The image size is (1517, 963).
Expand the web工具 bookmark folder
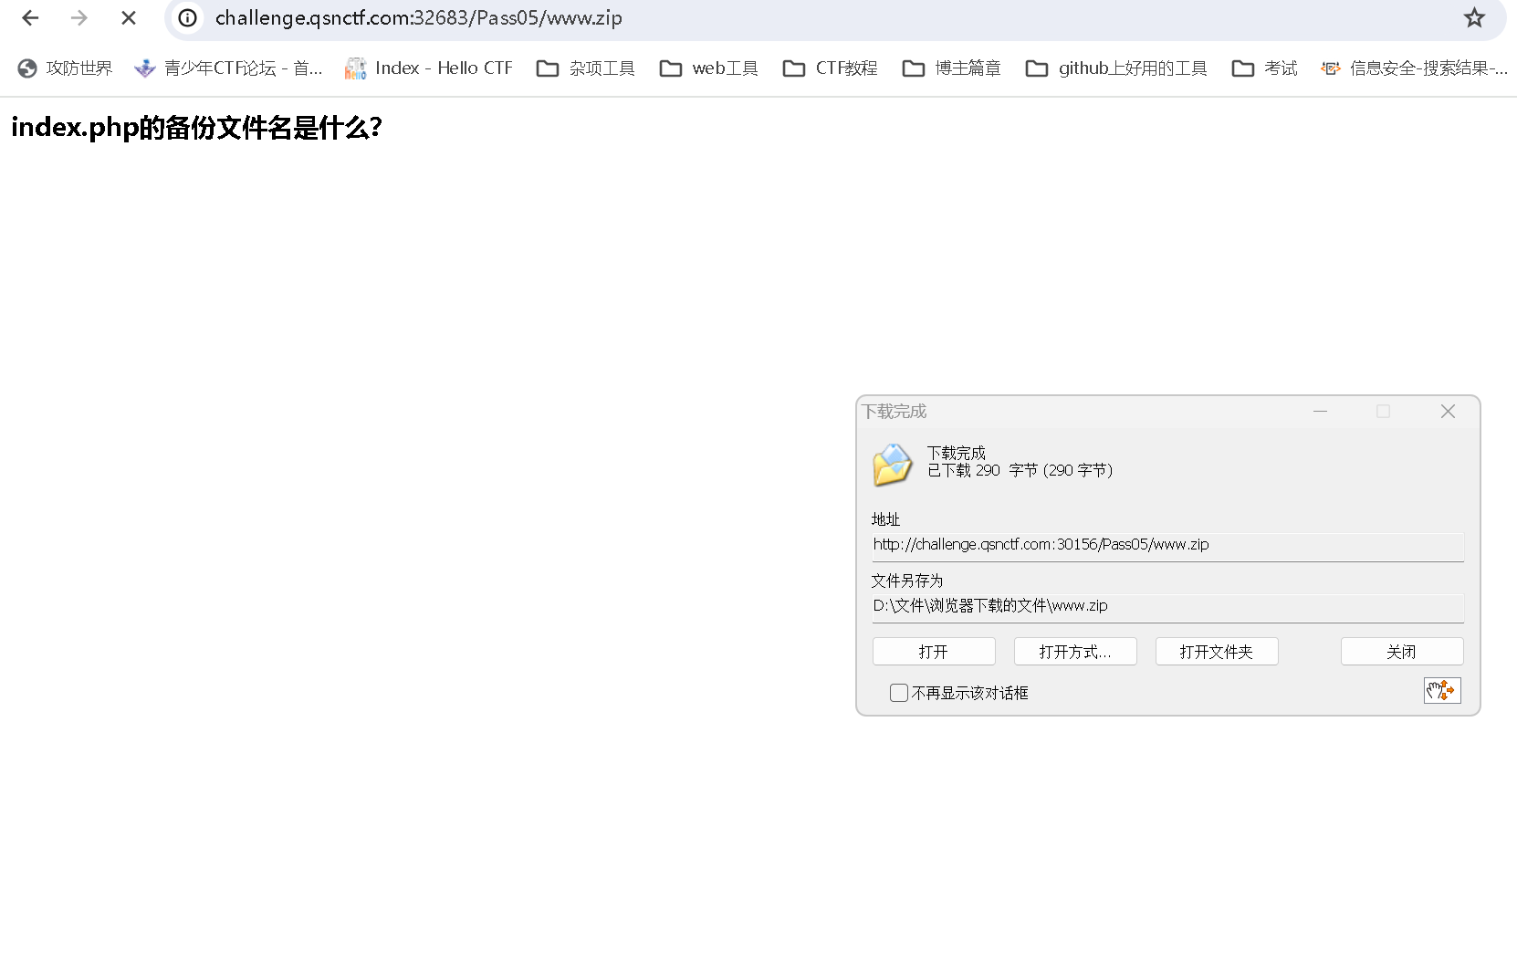click(x=708, y=68)
